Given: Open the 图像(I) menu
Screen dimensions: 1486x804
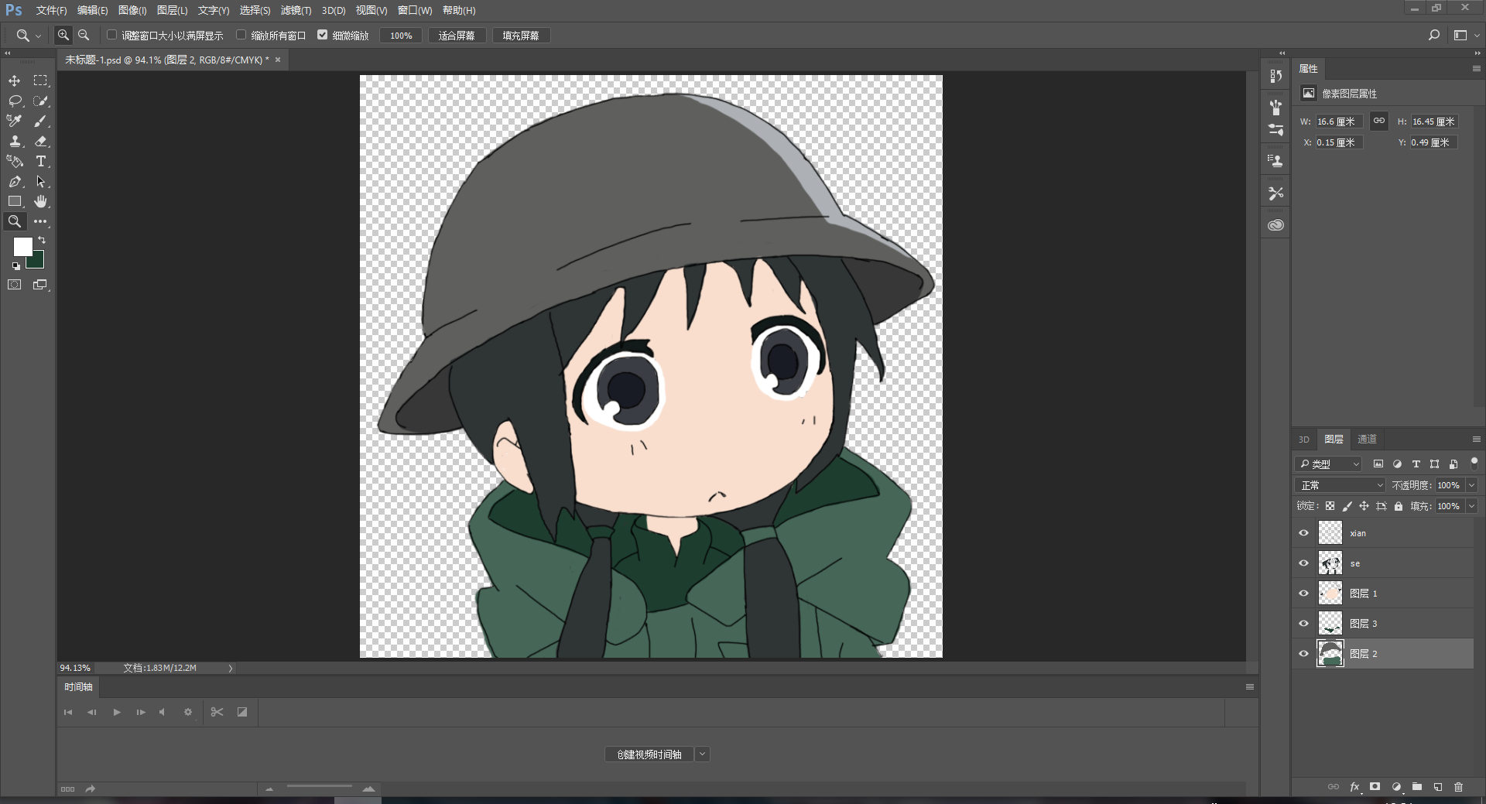Looking at the screenshot, I should [x=132, y=10].
